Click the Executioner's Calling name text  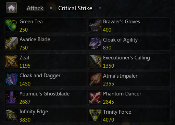[x=126, y=58]
